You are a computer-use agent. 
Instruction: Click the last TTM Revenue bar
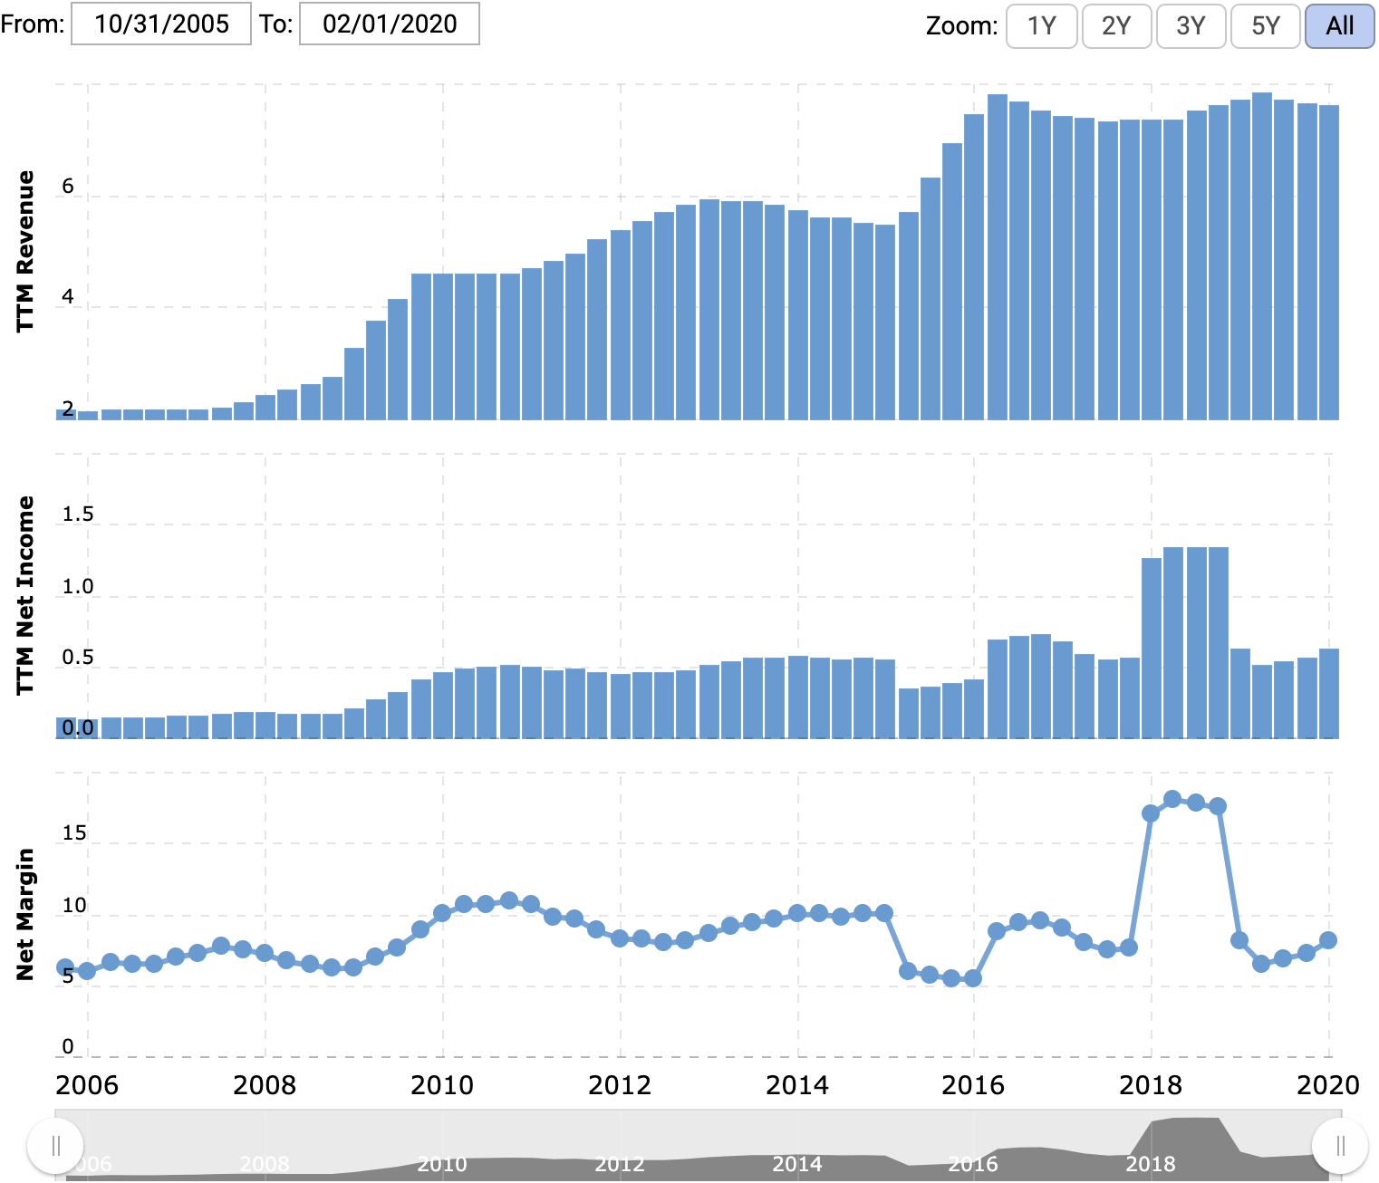pyautogui.click(x=1329, y=263)
